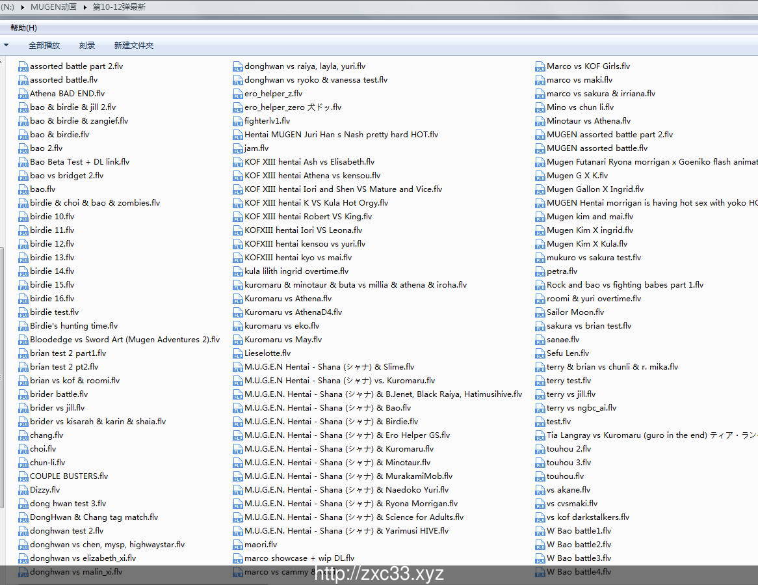
Task: Click the test.flv file icon
Action: [x=540, y=422]
